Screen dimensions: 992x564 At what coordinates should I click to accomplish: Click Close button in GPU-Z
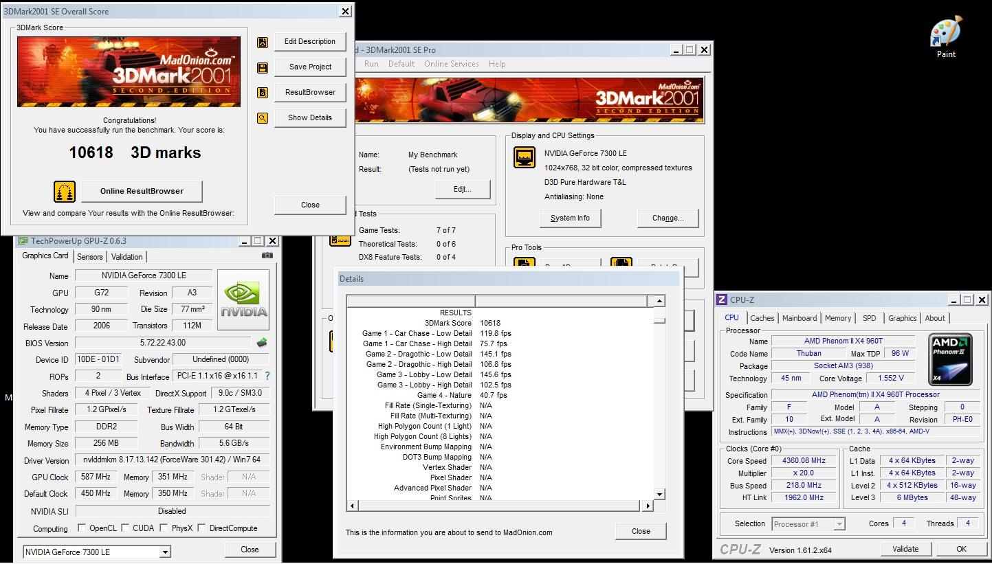click(x=250, y=550)
